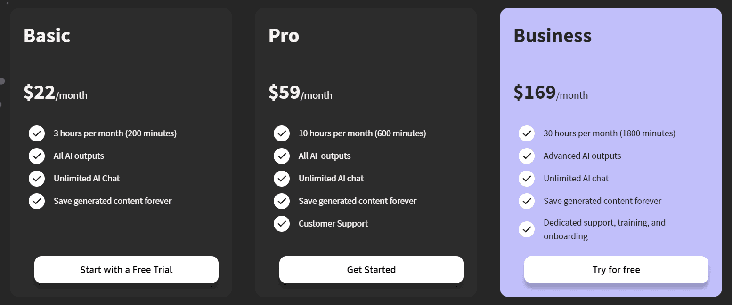Click "Start with a Free Trial"
Viewport: 732px width, 305px height.
pos(126,270)
